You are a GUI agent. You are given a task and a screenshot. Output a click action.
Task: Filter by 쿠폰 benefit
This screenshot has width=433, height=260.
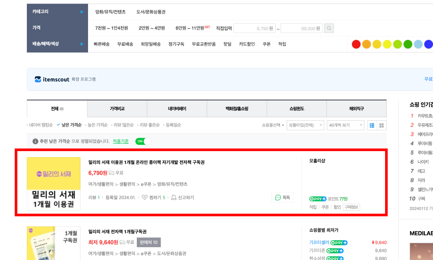pos(266,44)
